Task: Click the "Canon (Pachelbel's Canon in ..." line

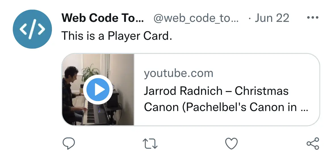Action: [226, 107]
